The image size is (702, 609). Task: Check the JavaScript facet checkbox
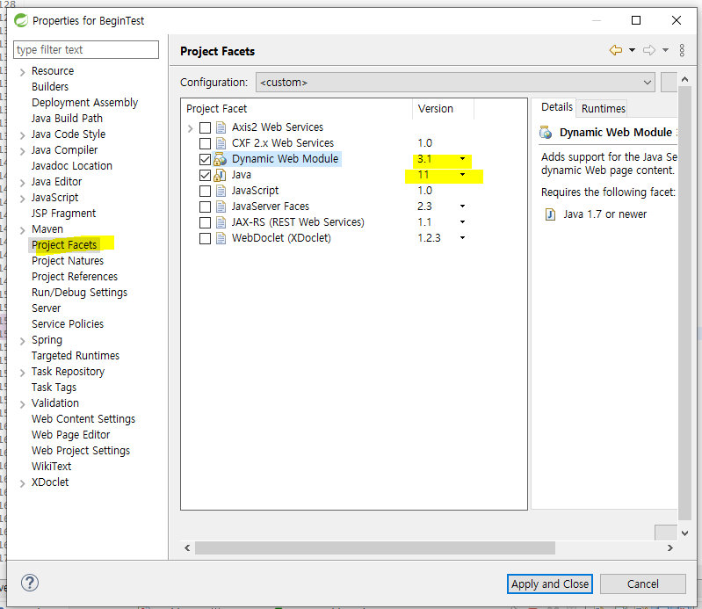(x=205, y=191)
